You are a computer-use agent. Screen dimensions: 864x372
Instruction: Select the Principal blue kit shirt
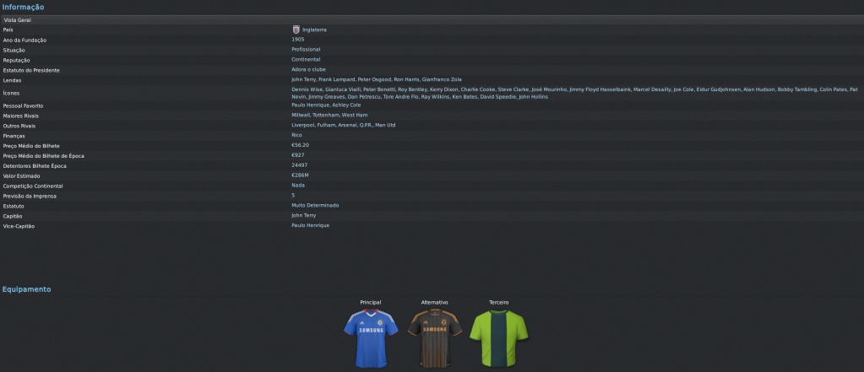(371, 338)
